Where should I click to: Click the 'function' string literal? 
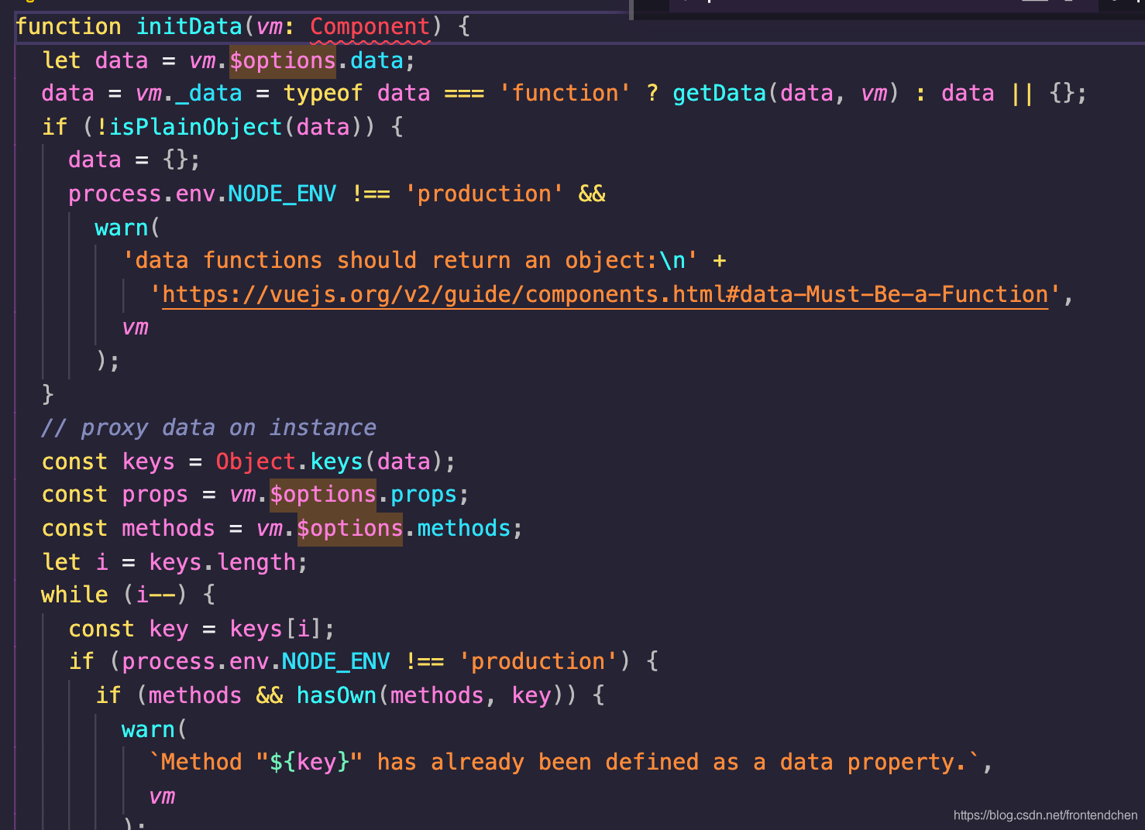point(565,93)
